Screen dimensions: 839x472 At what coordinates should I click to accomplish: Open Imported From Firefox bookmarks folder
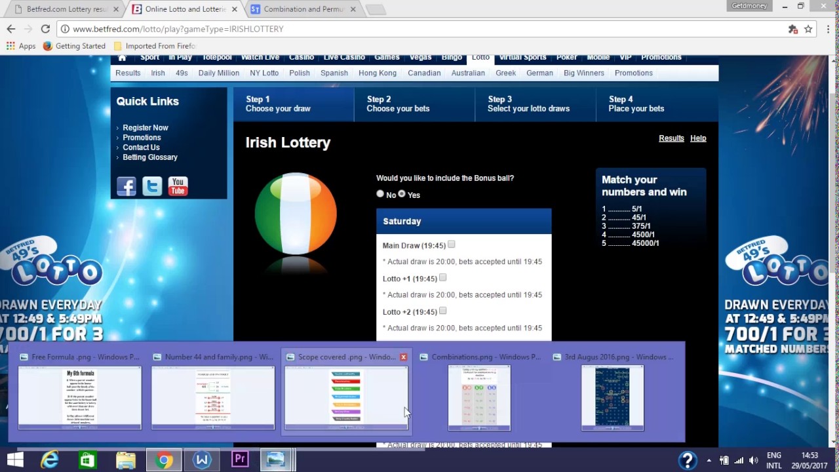[155, 46]
